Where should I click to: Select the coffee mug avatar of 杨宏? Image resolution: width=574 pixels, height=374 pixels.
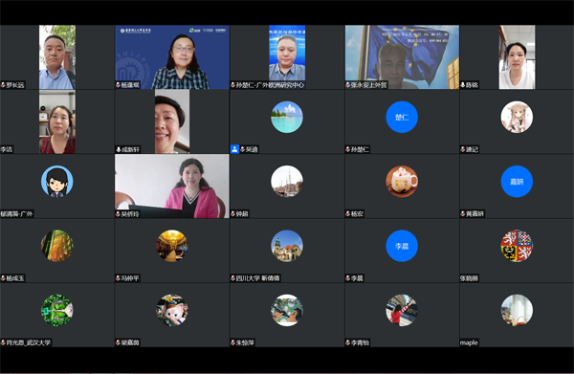[x=402, y=182]
